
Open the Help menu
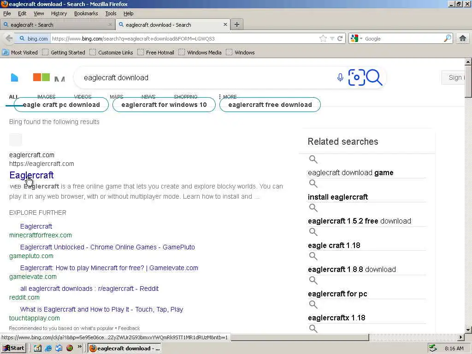click(x=128, y=13)
